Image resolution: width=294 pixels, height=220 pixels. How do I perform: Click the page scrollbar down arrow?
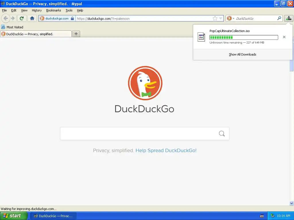click(291, 203)
